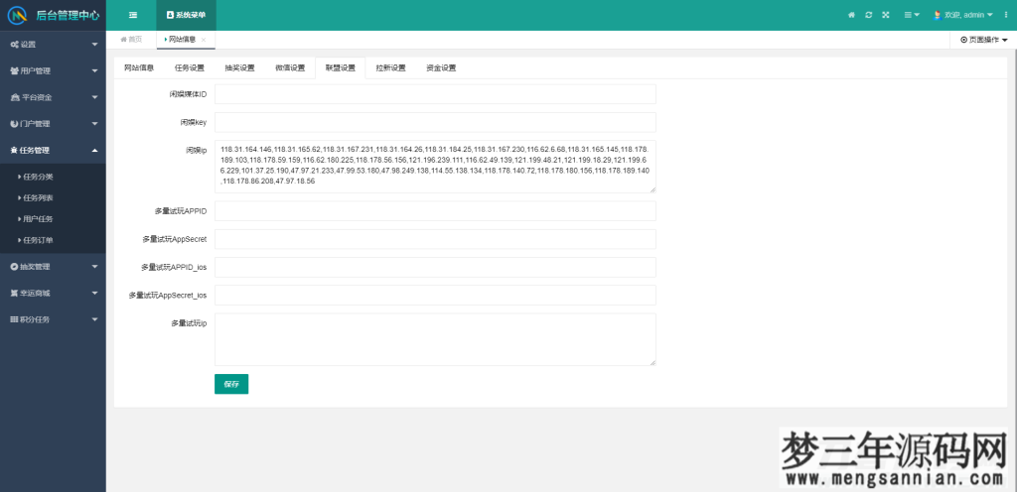Click the hamburger sidebar toggle icon
This screenshot has width=1017, height=492.
click(x=133, y=15)
